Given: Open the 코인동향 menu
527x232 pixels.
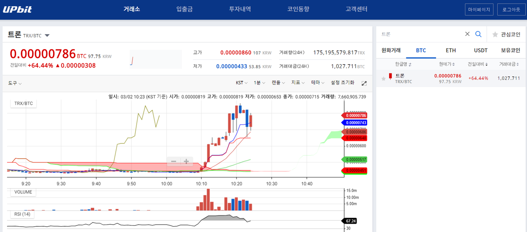Looking at the screenshot, I should [298, 9].
